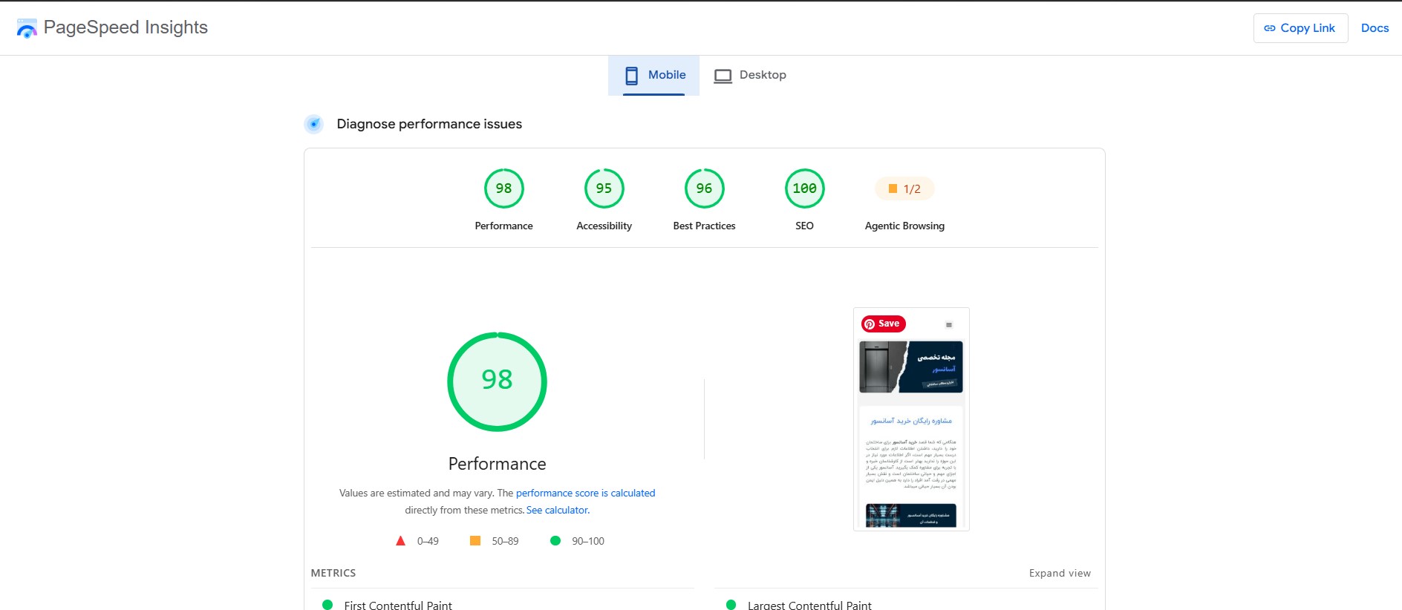Switch to the Mobile tab

coord(653,75)
